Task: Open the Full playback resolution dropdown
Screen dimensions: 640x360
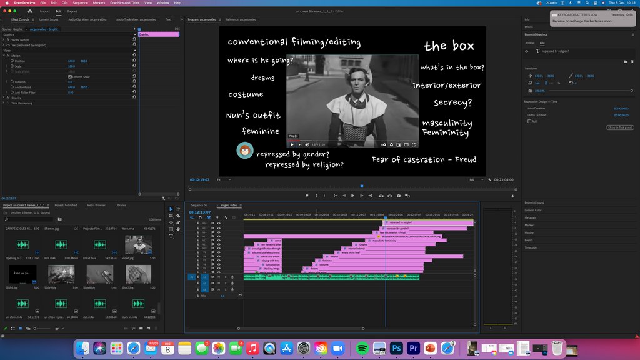Action: 476,179
